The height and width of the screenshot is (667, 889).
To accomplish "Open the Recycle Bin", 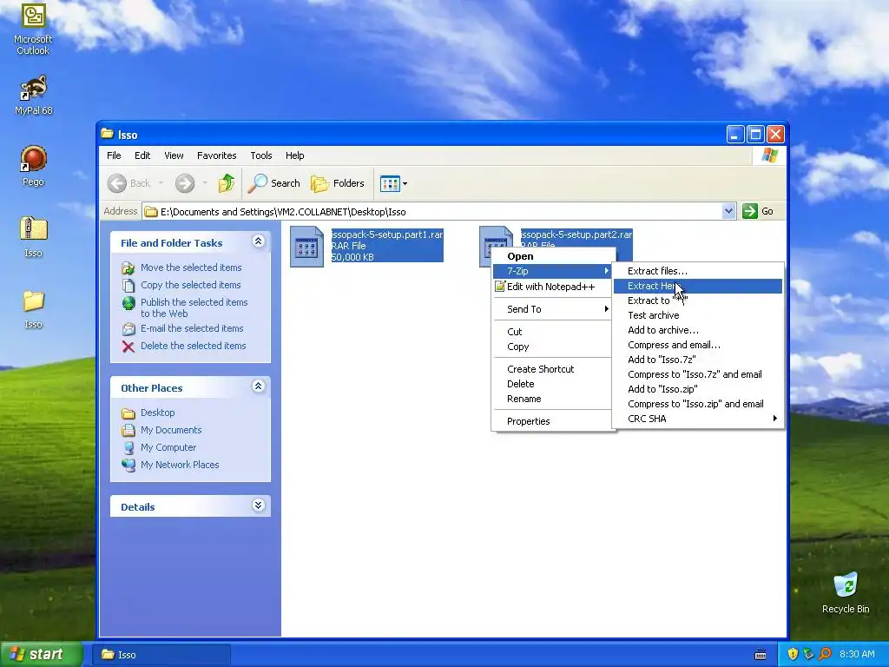I will pos(846,592).
